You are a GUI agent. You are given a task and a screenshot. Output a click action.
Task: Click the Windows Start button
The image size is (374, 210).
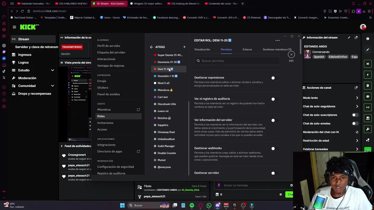pos(122,205)
